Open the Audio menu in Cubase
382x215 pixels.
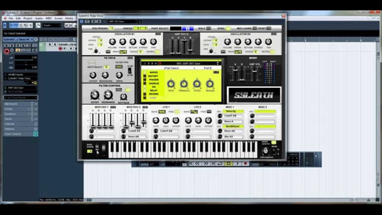coord(39,18)
